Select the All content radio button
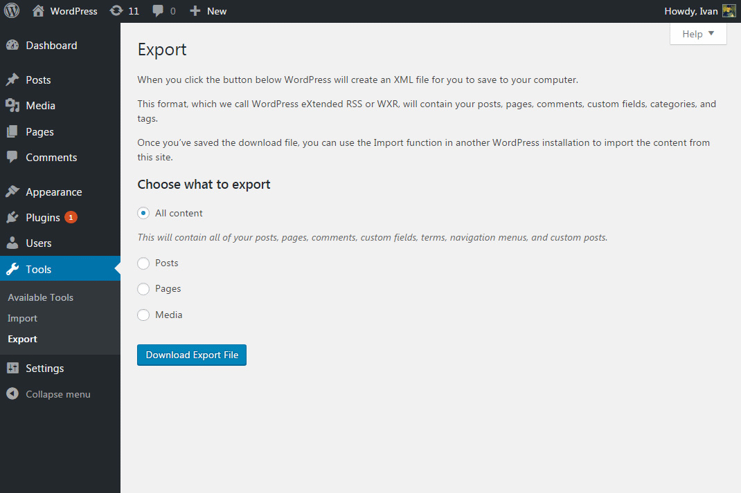The width and height of the screenshot is (741, 493). 143,213
